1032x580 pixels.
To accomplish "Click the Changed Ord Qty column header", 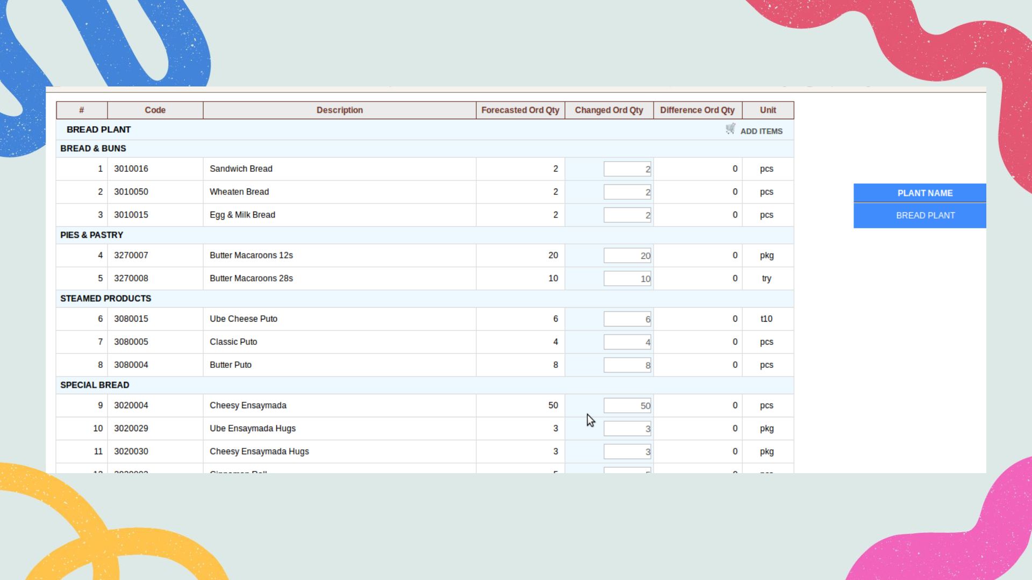I will point(608,110).
